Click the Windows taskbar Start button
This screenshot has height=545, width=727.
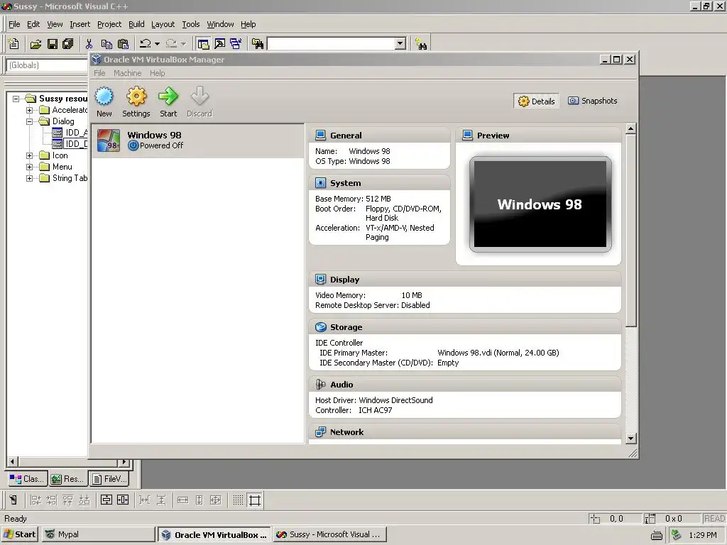point(20,534)
